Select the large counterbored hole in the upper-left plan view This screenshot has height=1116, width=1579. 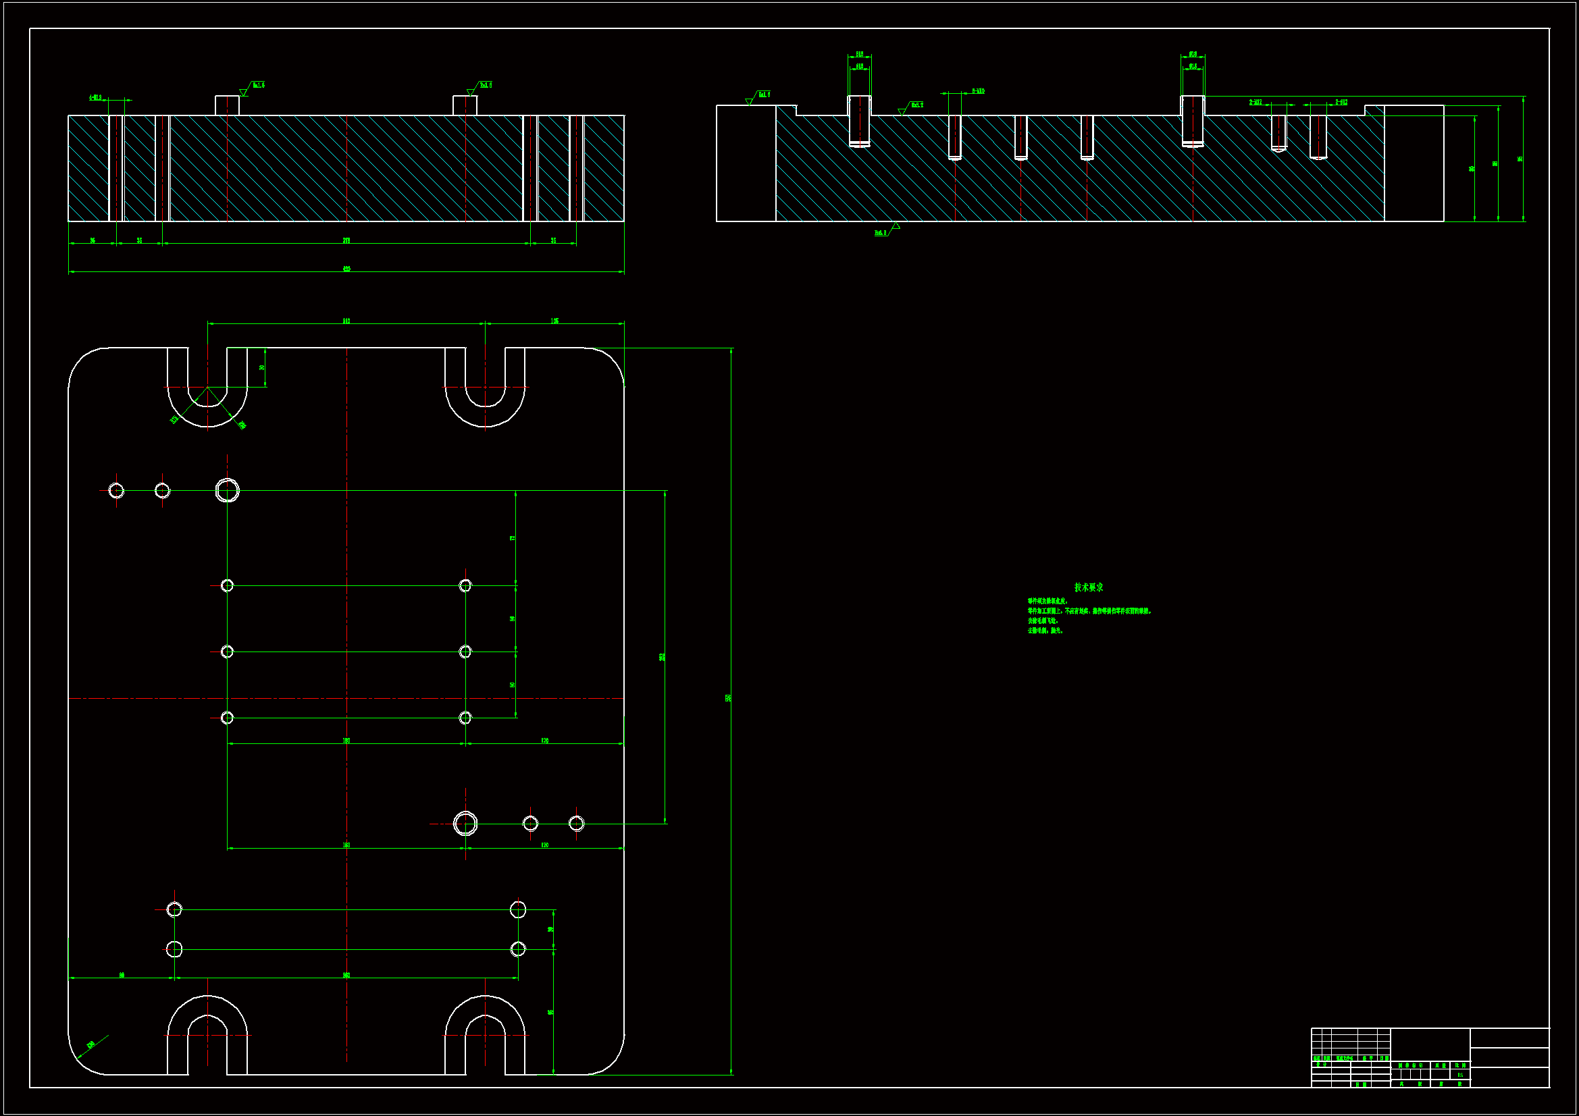227,490
